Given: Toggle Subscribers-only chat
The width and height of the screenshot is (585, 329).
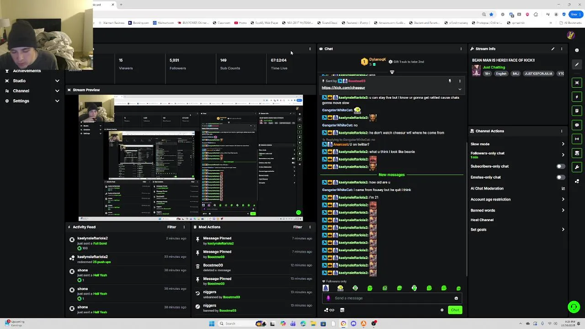Looking at the screenshot, I should coord(560,166).
